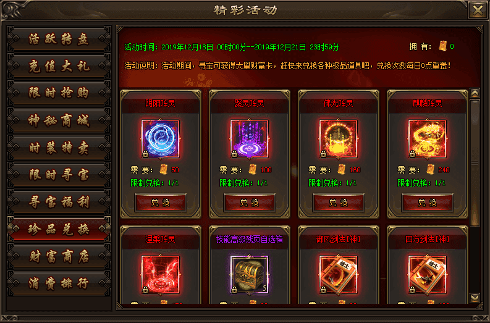Click the wealth card icon beside 拥有

442,46
